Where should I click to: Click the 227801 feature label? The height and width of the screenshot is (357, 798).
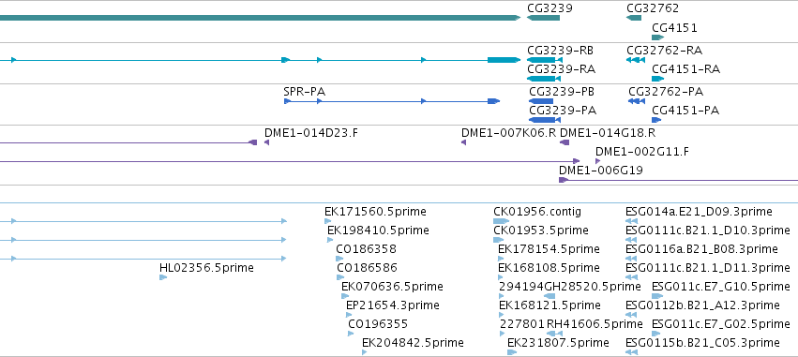tap(522, 324)
